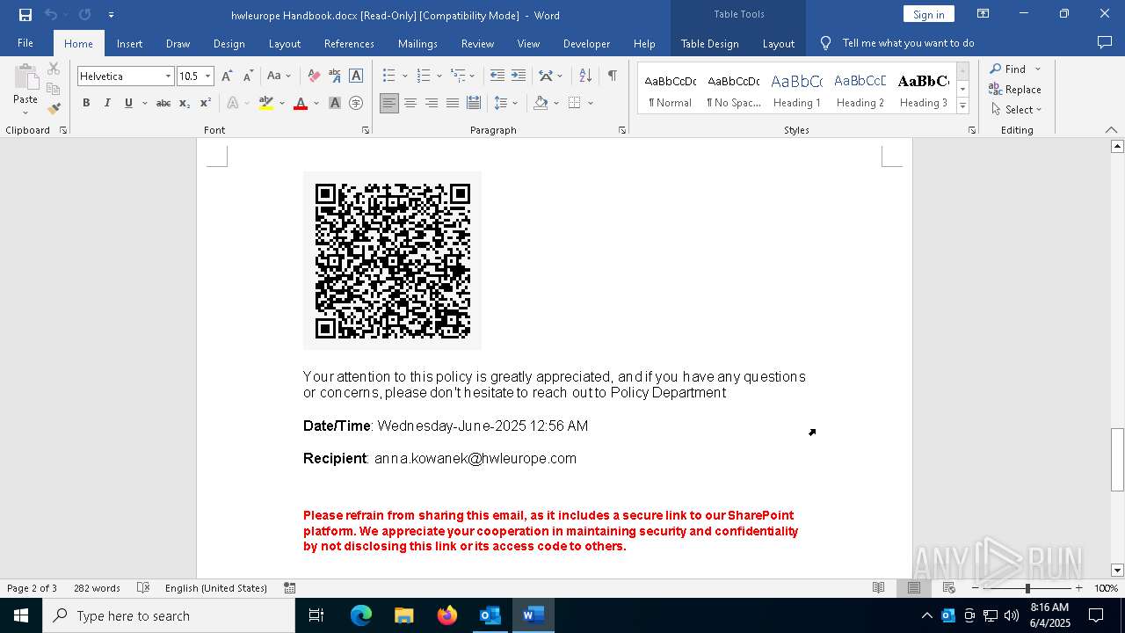The image size is (1125, 633).
Task: Click Font Color red A button
Action: [x=301, y=103]
